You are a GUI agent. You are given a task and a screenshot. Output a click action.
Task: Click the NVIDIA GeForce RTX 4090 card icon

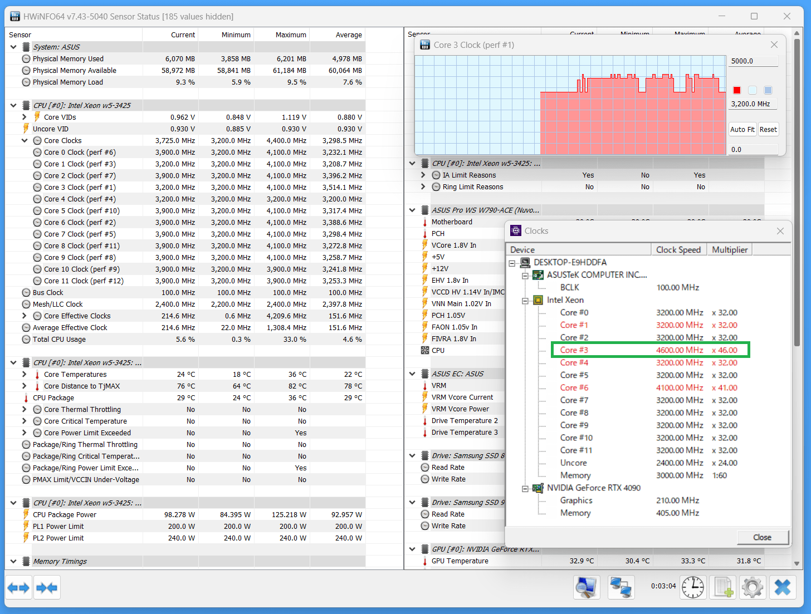coord(538,488)
